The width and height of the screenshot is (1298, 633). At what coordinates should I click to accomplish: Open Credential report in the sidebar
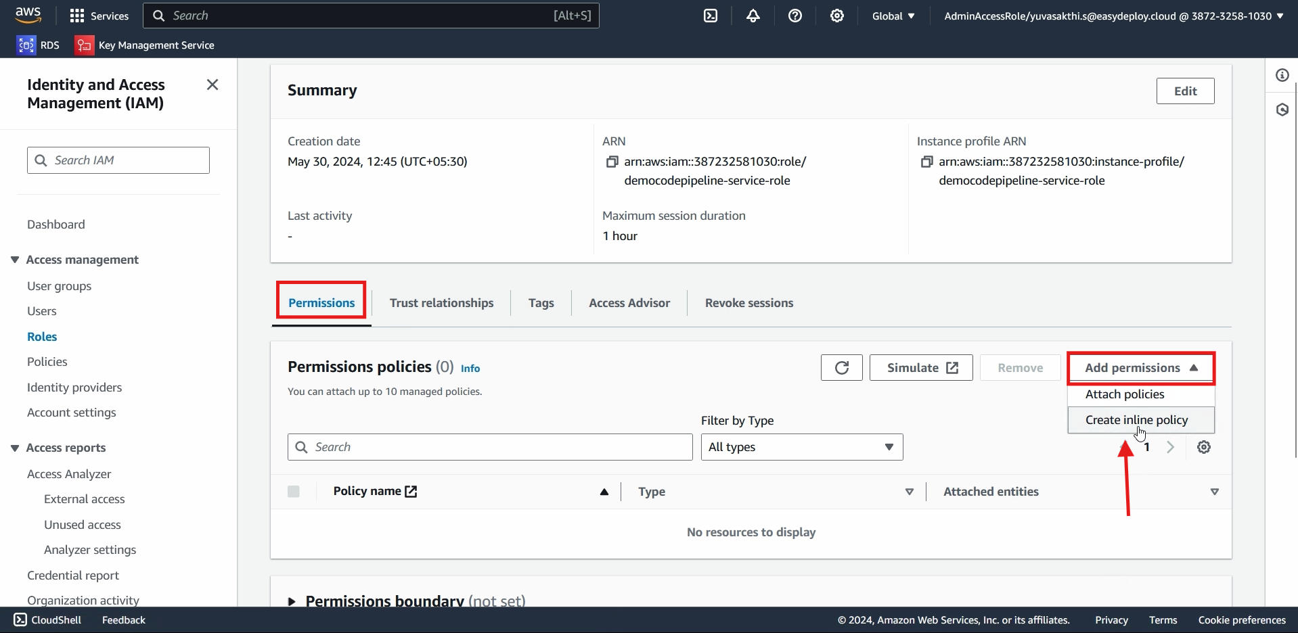click(73, 576)
